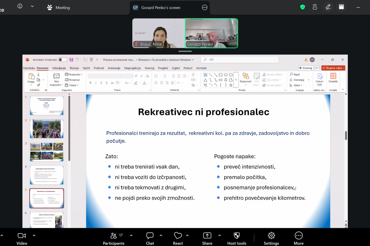
Task: Toggle bold K formatting button
Action: click(x=90, y=83)
